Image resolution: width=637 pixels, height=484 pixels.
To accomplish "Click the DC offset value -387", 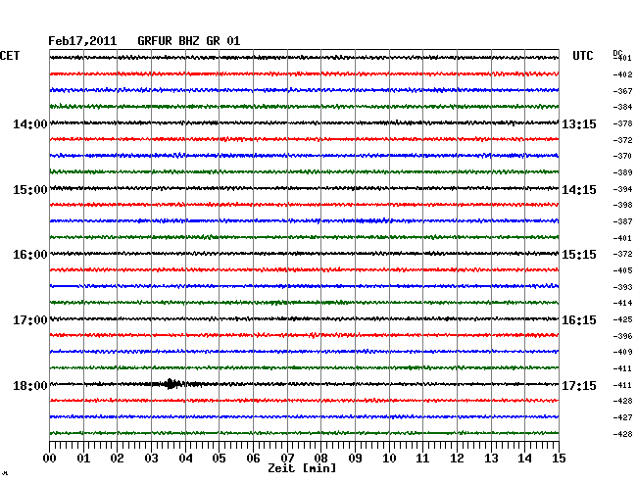I will click(x=622, y=221).
